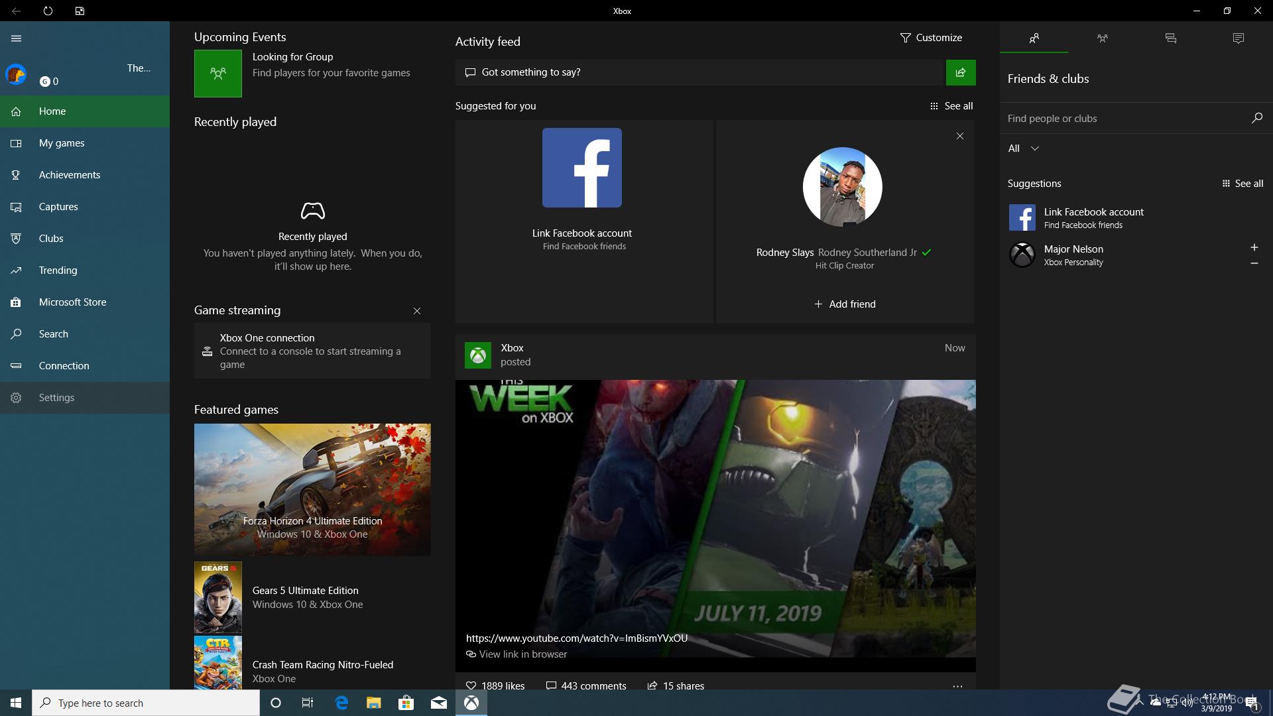Click the back arrow in title bar

[x=16, y=11]
